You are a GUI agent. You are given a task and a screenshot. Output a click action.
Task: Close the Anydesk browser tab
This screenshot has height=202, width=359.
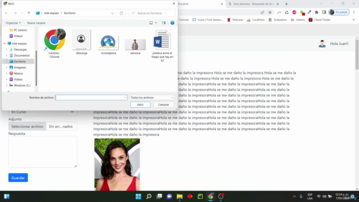[x=222, y=4]
